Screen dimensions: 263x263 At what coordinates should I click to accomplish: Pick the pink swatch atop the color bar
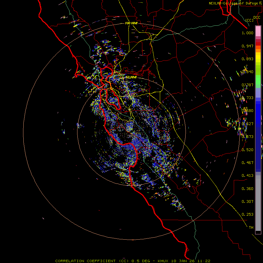258,31
